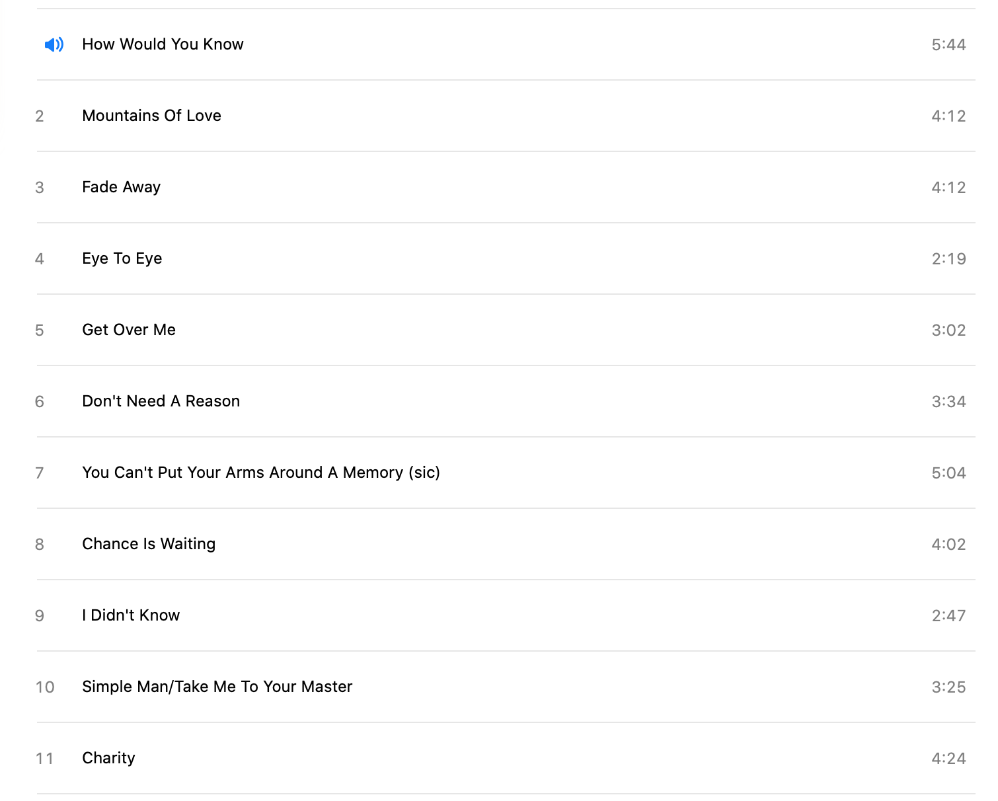The image size is (998, 801).
Task: Click track number 7 in the list
Action: (40, 473)
